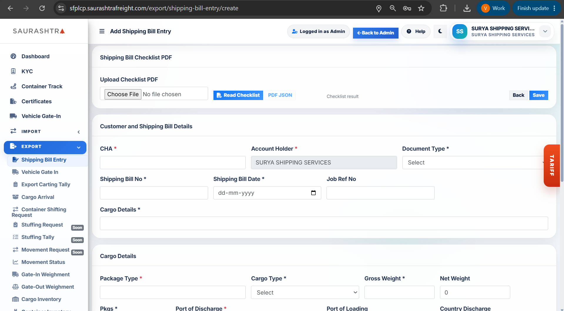
Task: Click Shipping Bill Date field
Action: 267,193
